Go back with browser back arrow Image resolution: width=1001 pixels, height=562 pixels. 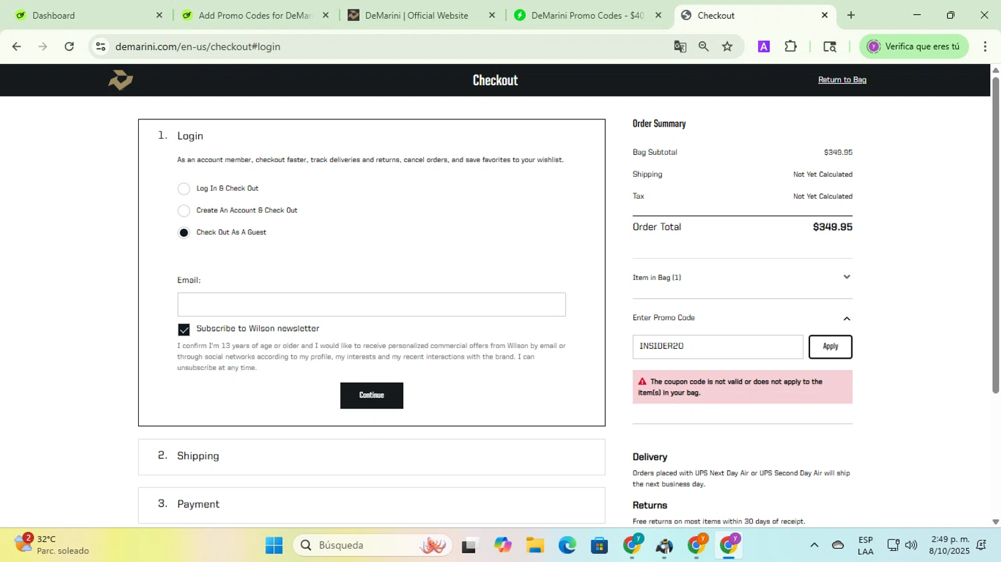click(x=17, y=47)
